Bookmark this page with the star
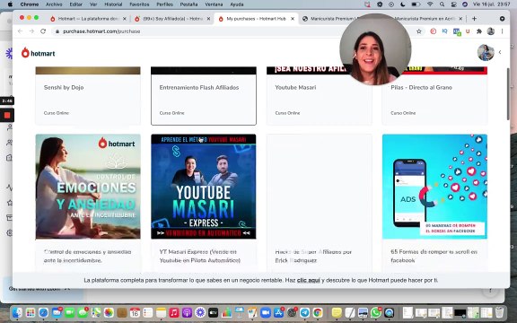The width and height of the screenshot is (517, 323). [x=419, y=31]
